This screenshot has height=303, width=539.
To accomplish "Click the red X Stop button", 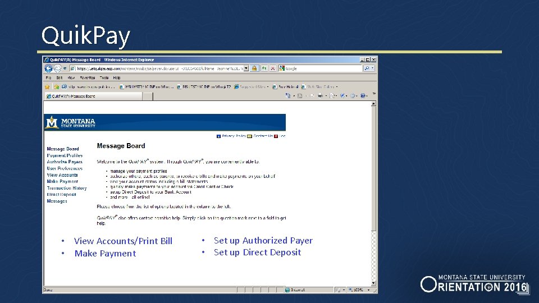I will (273, 68).
